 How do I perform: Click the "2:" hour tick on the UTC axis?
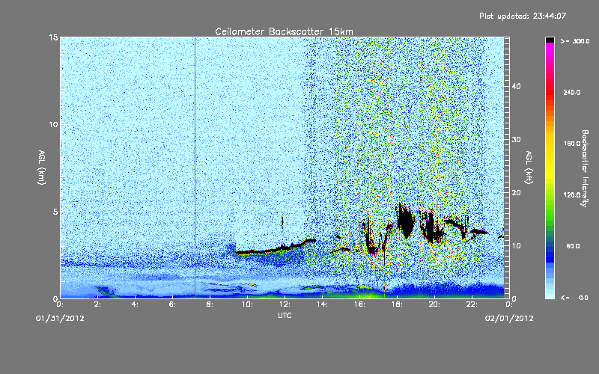(98, 304)
